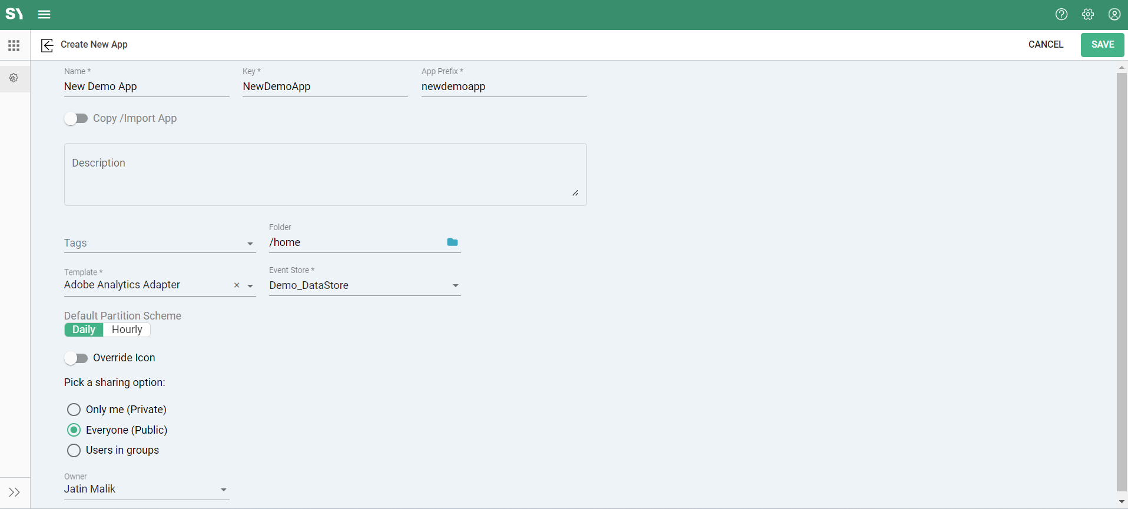Click CANCEL to discard the app

click(1046, 45)
